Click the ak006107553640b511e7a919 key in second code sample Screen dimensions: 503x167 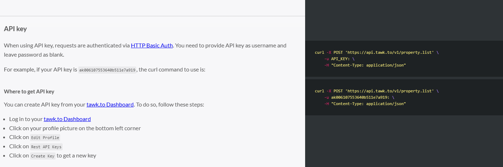[x=360, y=97]
